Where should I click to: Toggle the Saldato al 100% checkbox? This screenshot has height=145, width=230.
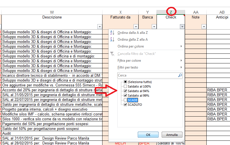tap(126, 86)
